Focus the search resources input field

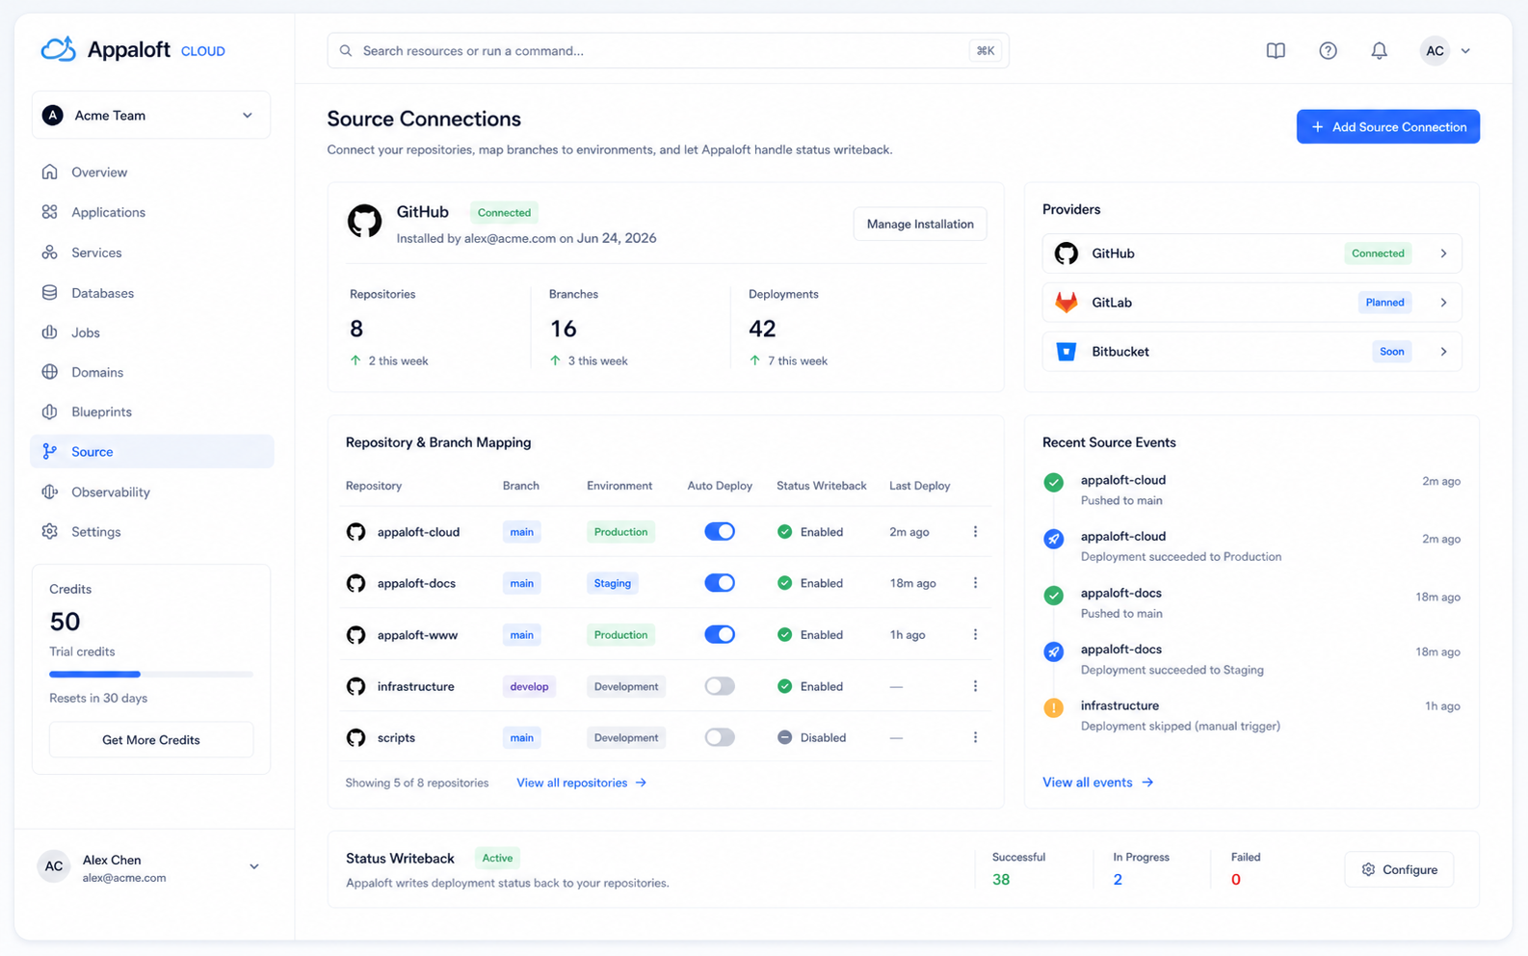(668, 51)
